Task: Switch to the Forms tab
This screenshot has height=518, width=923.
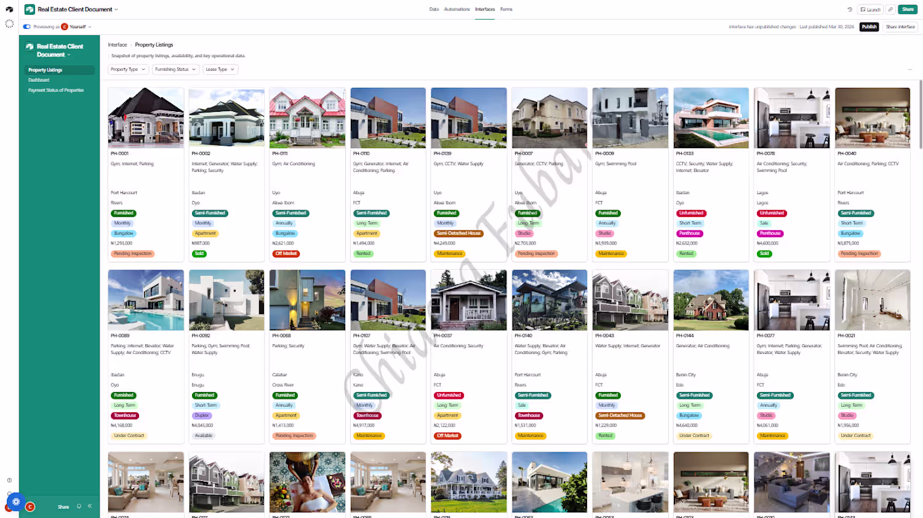Action: [506, 9]
